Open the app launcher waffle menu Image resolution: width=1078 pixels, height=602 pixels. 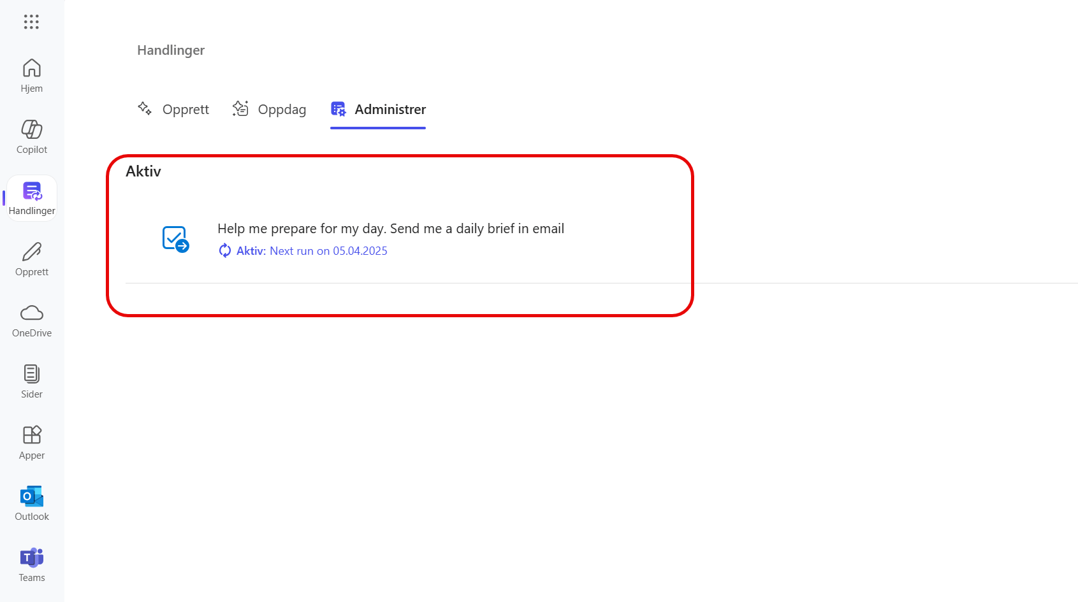point(31,22)
